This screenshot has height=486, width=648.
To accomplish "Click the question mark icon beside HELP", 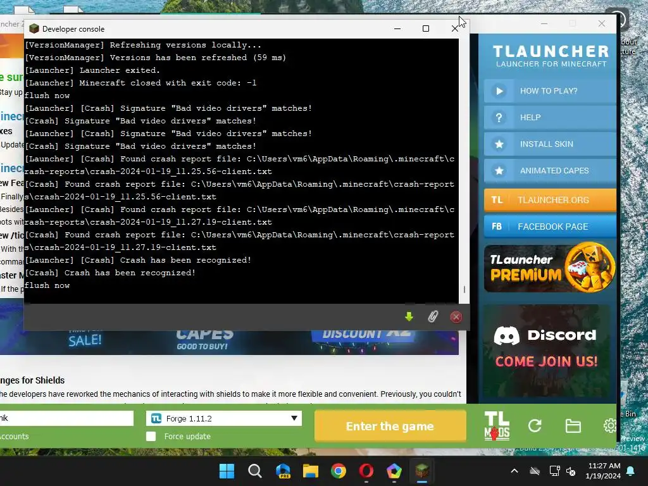I will tap(499, 117).
